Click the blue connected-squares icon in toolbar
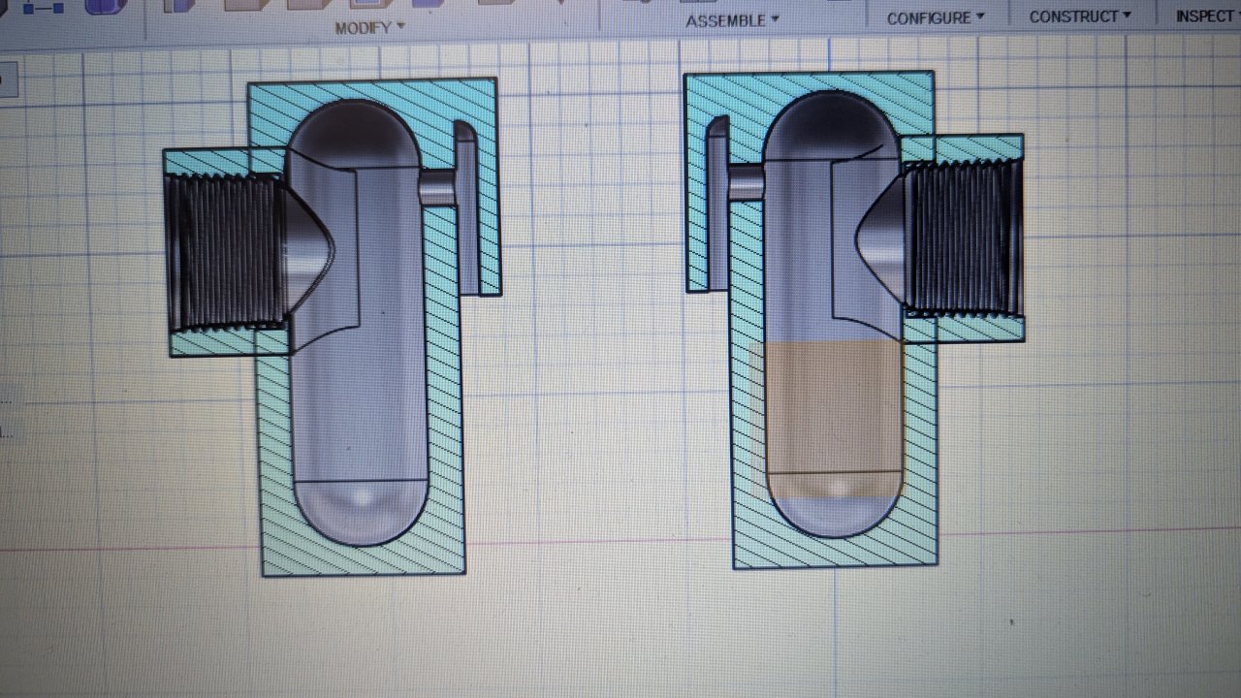 pyautogui.click(x=43, y=7)
